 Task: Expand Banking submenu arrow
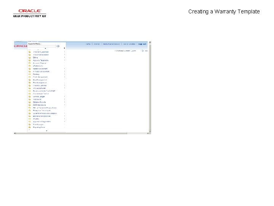(x=64, y=74)
